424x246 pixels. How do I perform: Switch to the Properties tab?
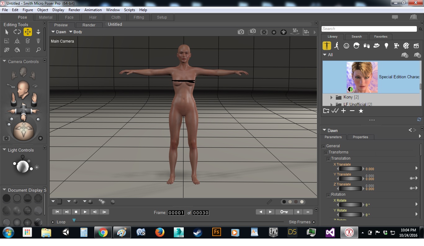coord(360,137)
